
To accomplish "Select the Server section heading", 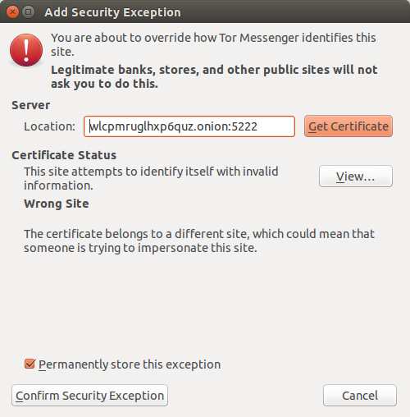I will [31, 105].
